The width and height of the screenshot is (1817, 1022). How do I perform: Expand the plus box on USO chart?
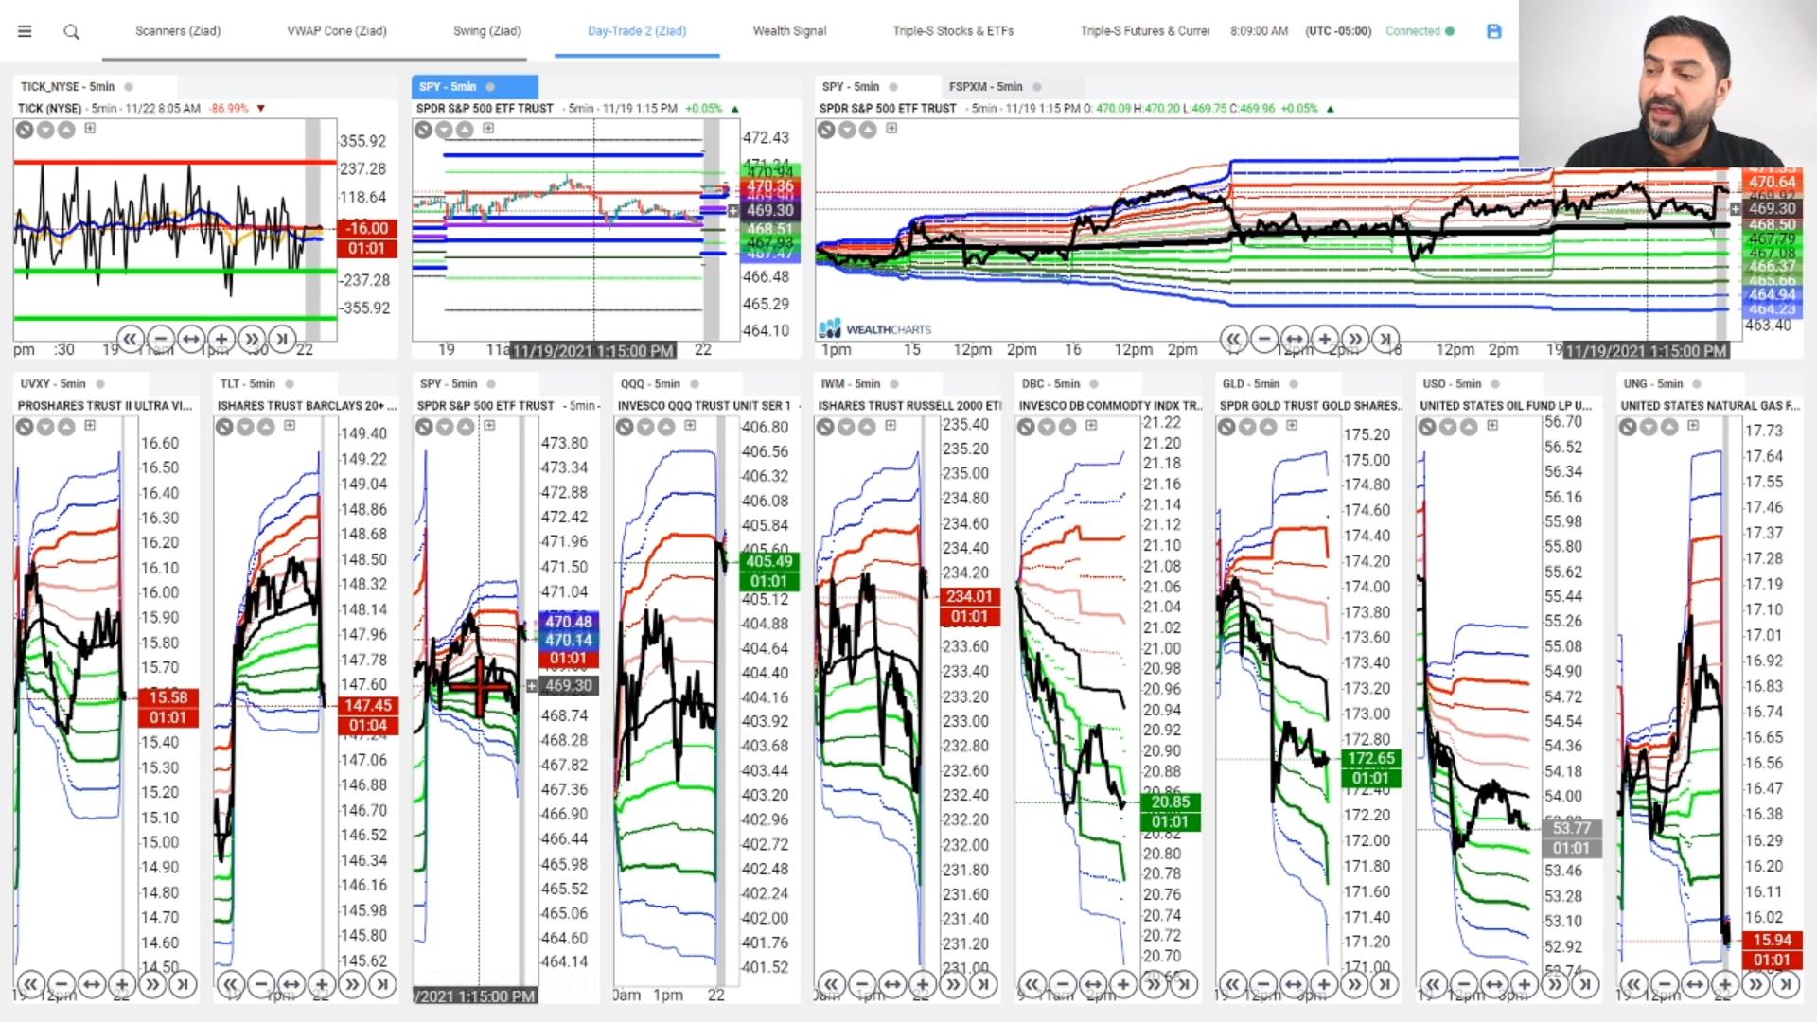click(x=1492, y=426)
